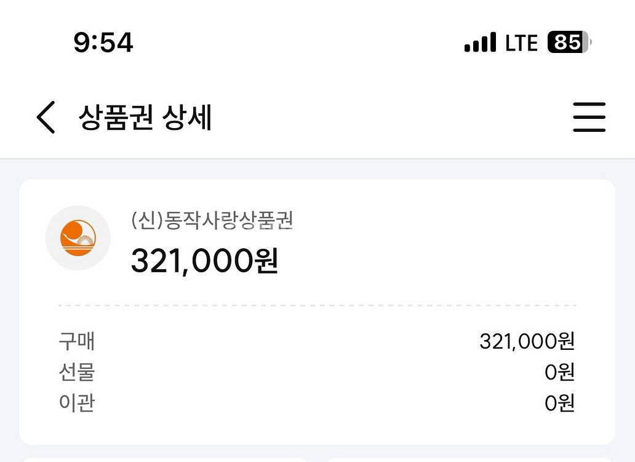Tap the orange sunrise emblem on the voucher
The image size is (635, 462).
78,238
